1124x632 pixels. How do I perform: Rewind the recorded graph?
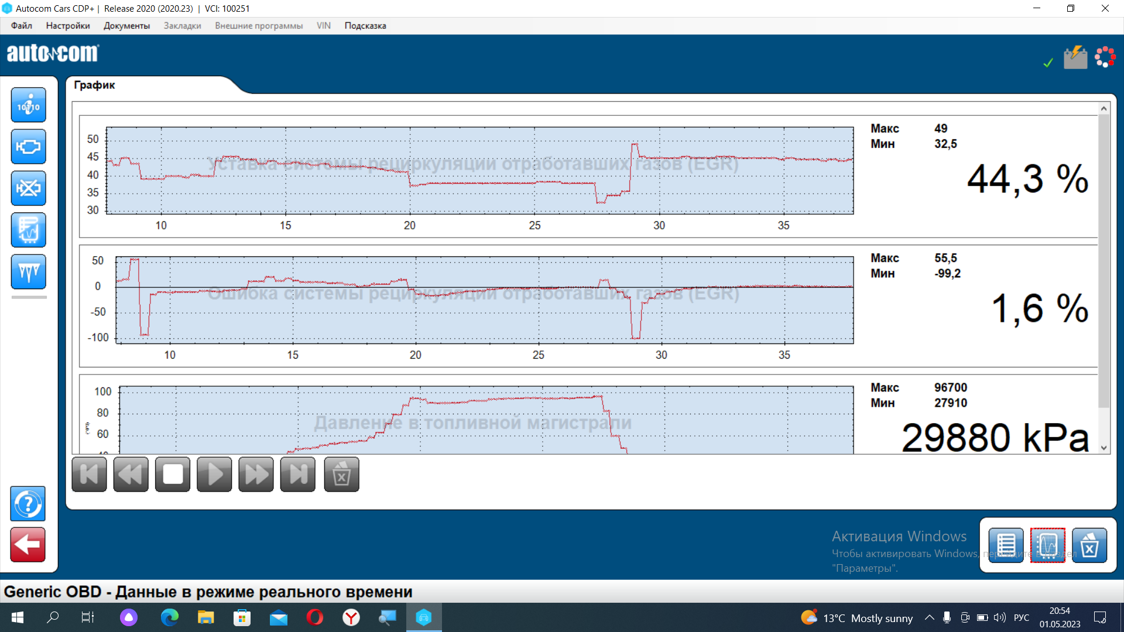131,474
